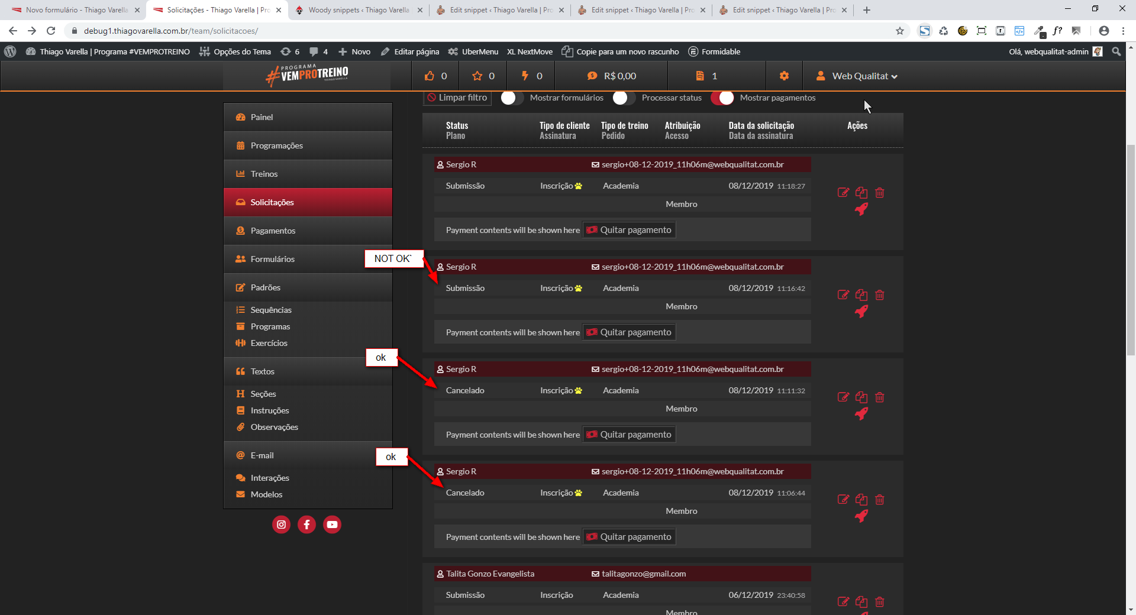The height and width of the screenshot is (615, 1136).
Task: Open Exercícios sidebar link
Action: (269, 343)
